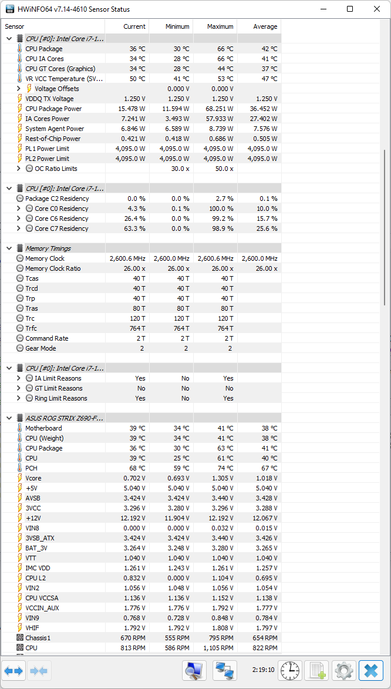The width and height of the screenshot is (391, 689).
Task: Expand IA Limit Reasons
Action: (18, 378)
